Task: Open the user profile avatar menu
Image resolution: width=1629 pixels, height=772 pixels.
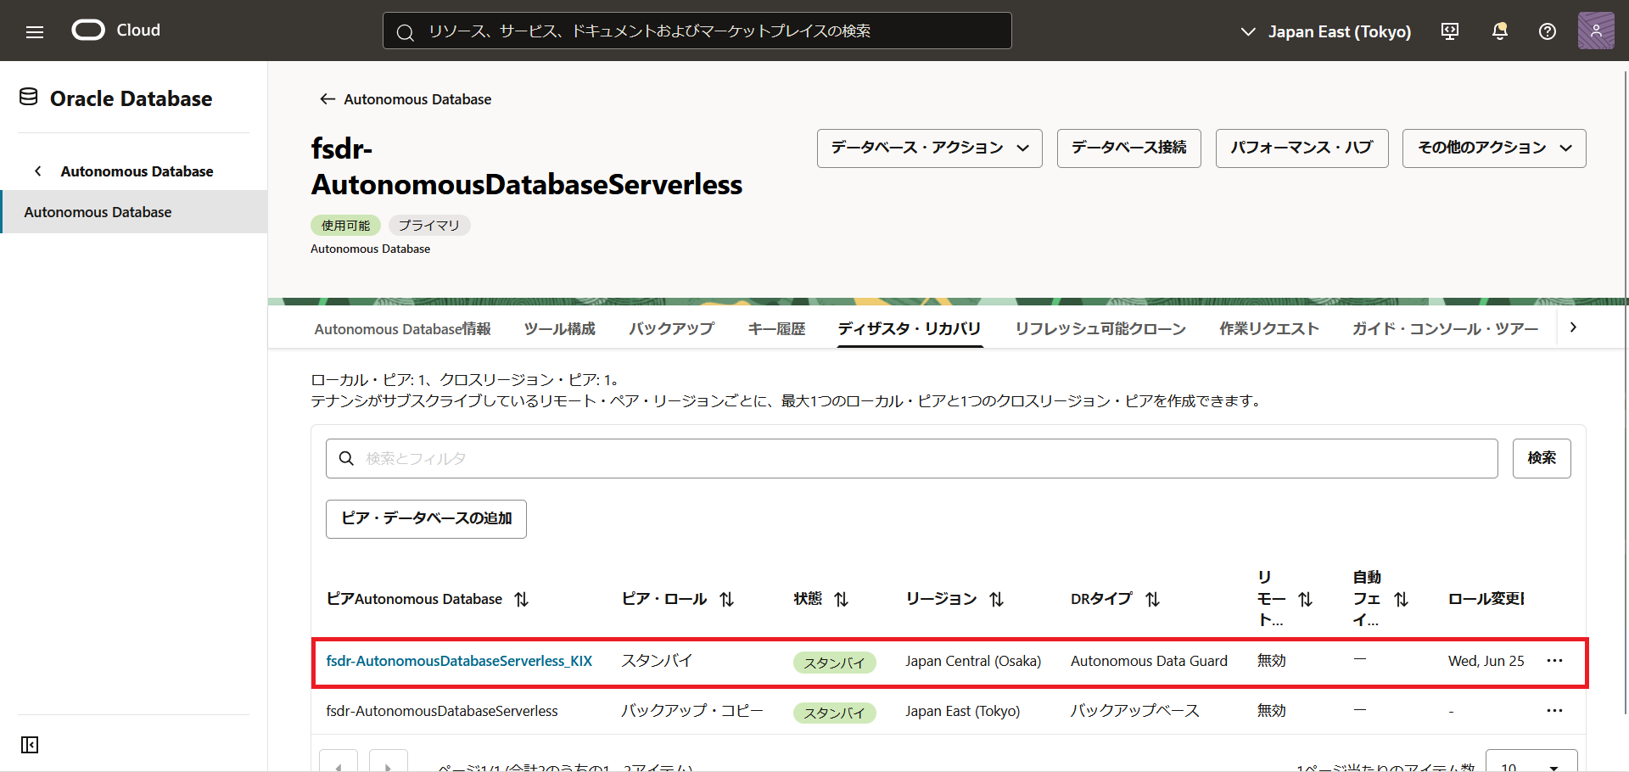Action: coord(1596,31)
